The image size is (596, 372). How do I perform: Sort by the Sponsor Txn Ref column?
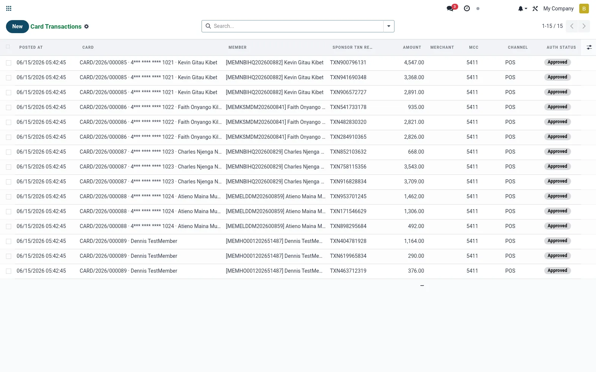click(352, 48)
